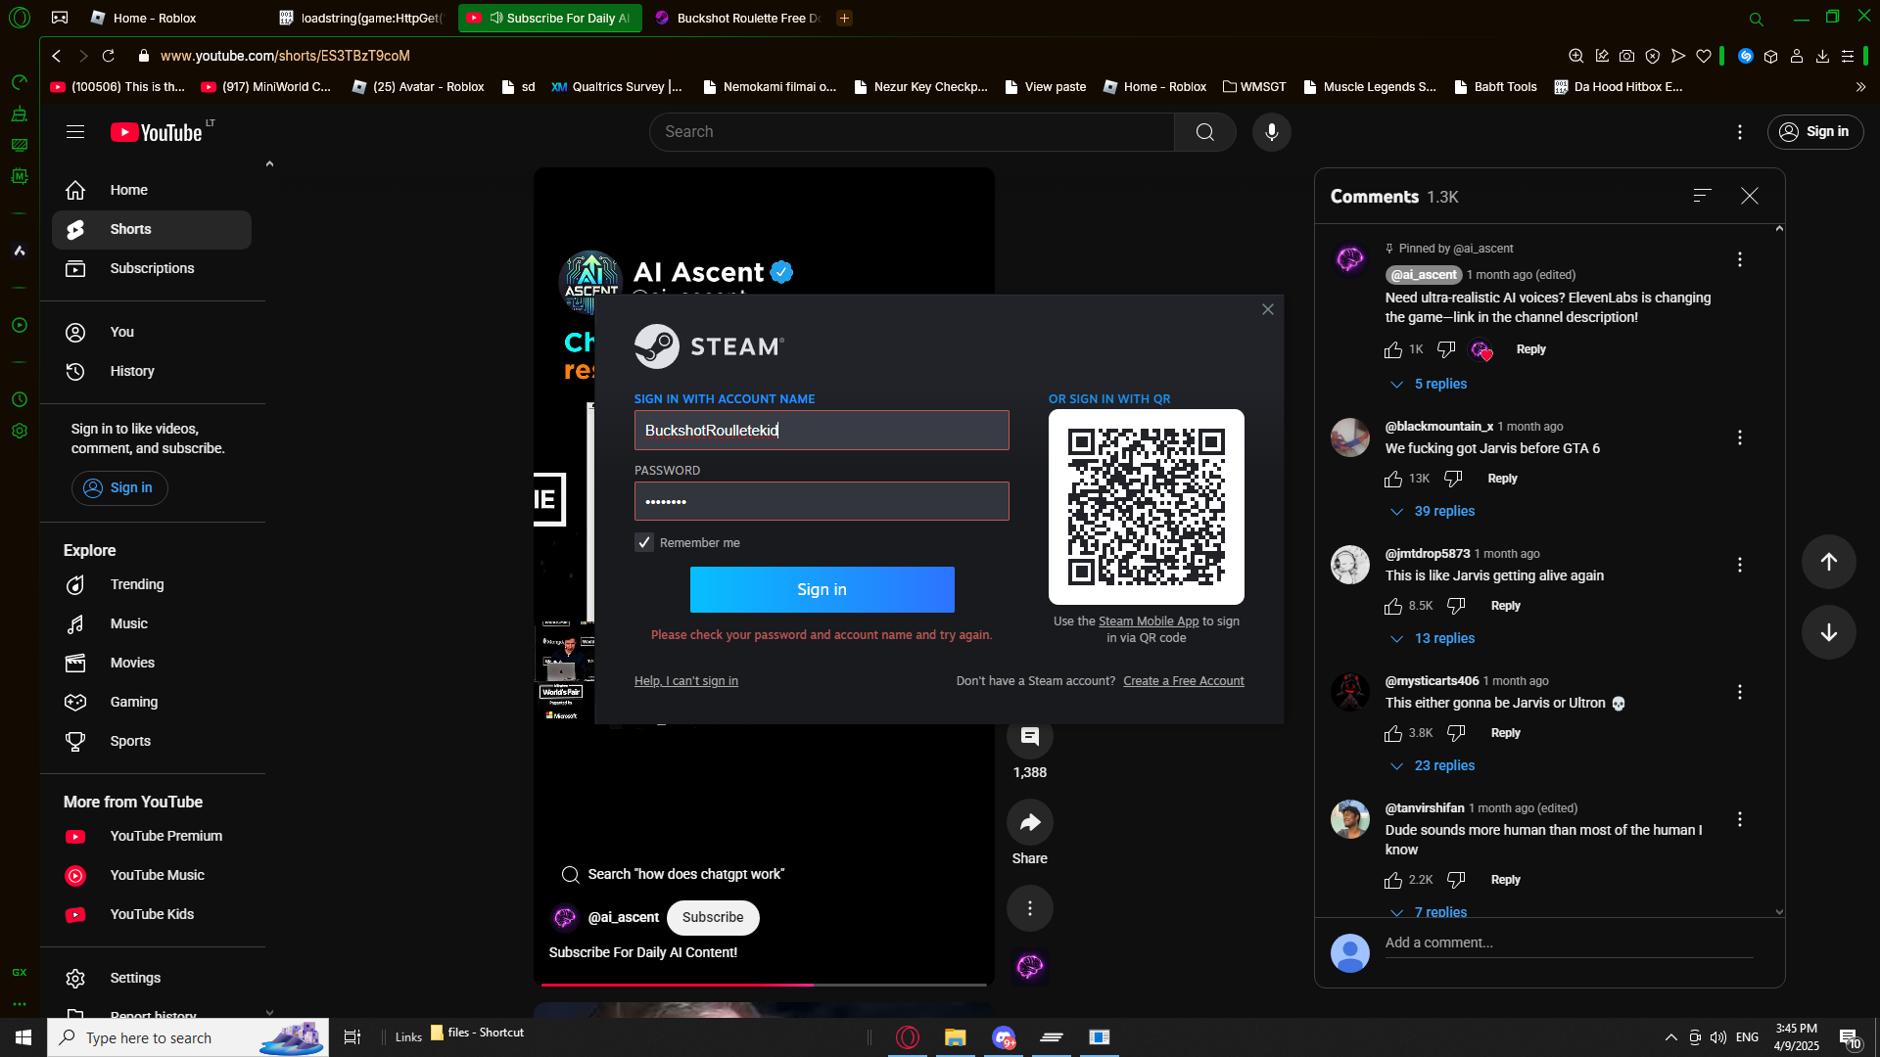Screen dimensions: 1880x1057
Task: Dislike the @mysticarts406 comment
Action: coord(1456,734)
